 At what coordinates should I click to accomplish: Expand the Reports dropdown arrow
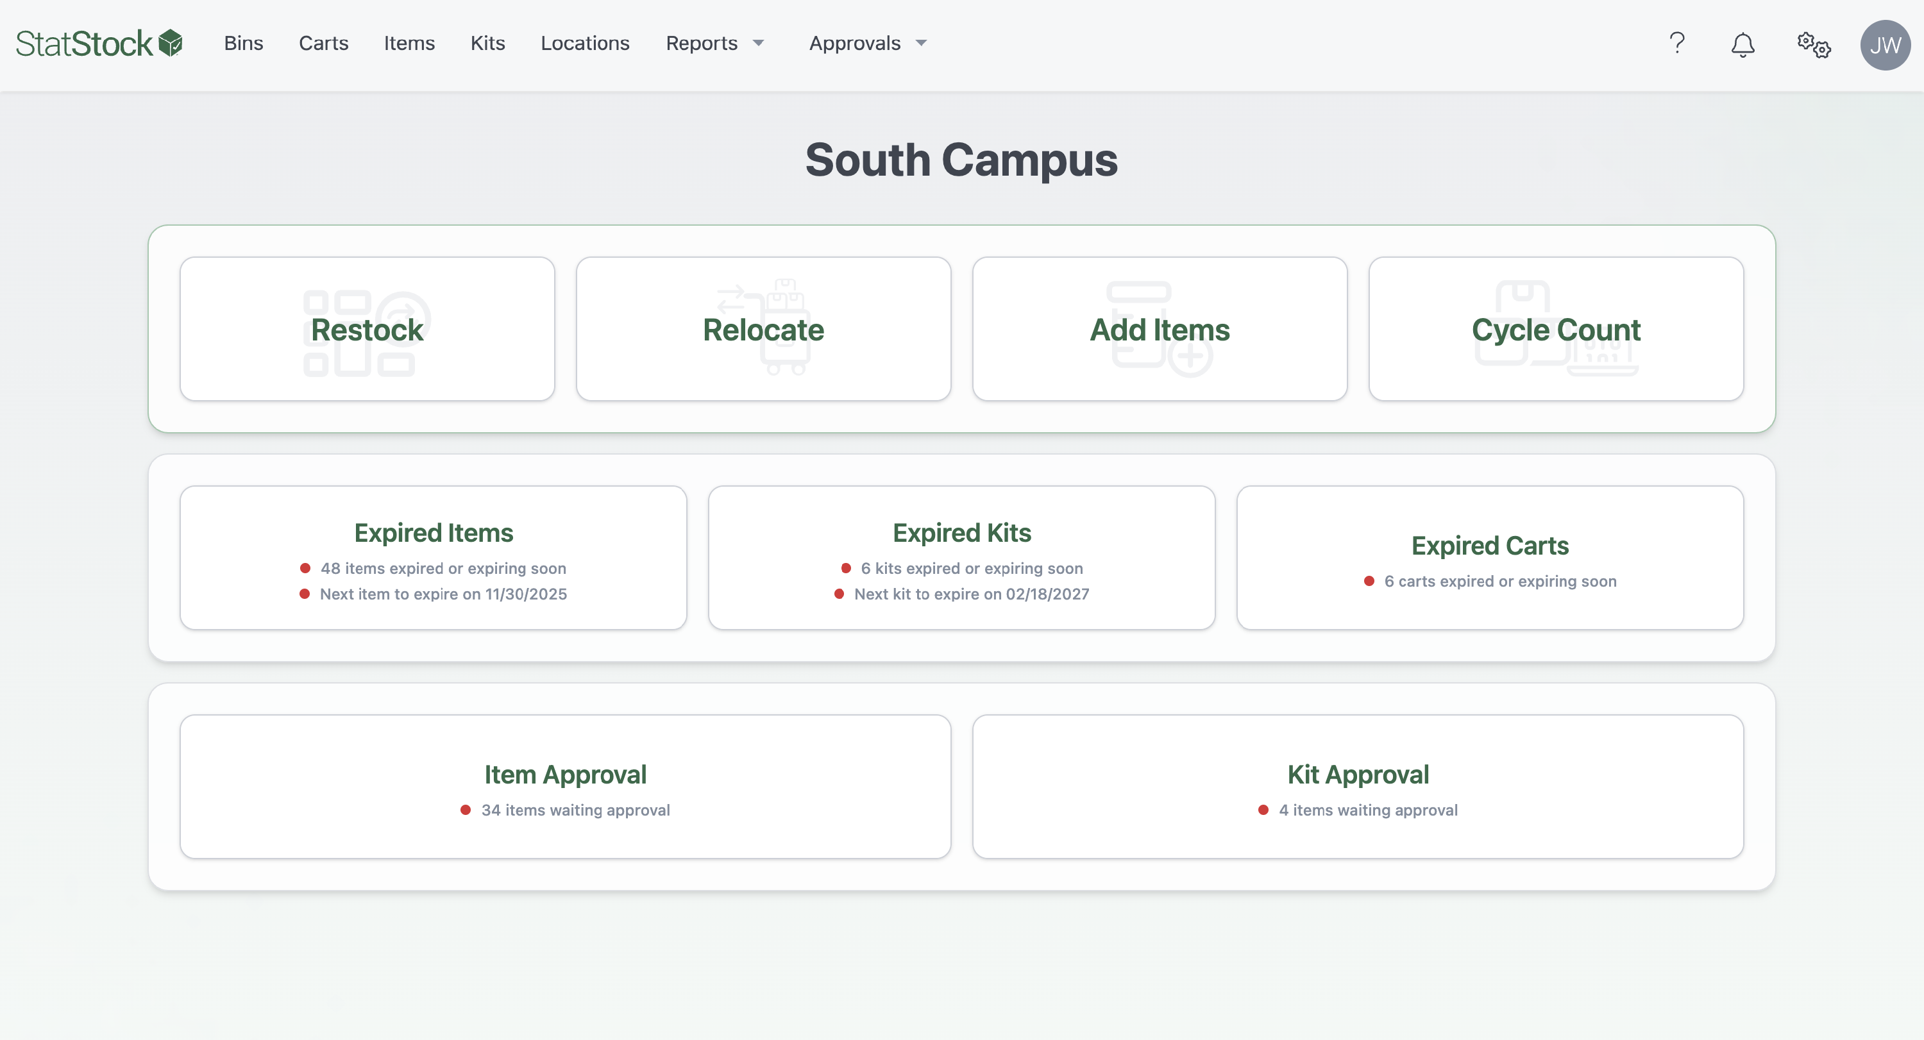click(x=758, y=44)
